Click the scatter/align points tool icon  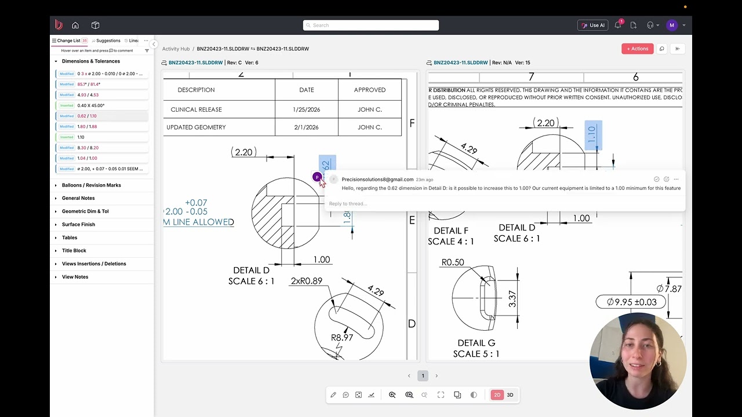358,395
